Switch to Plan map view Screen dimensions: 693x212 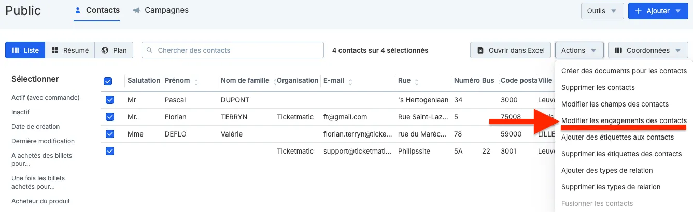pyautogui.click(x=114, y=50)
